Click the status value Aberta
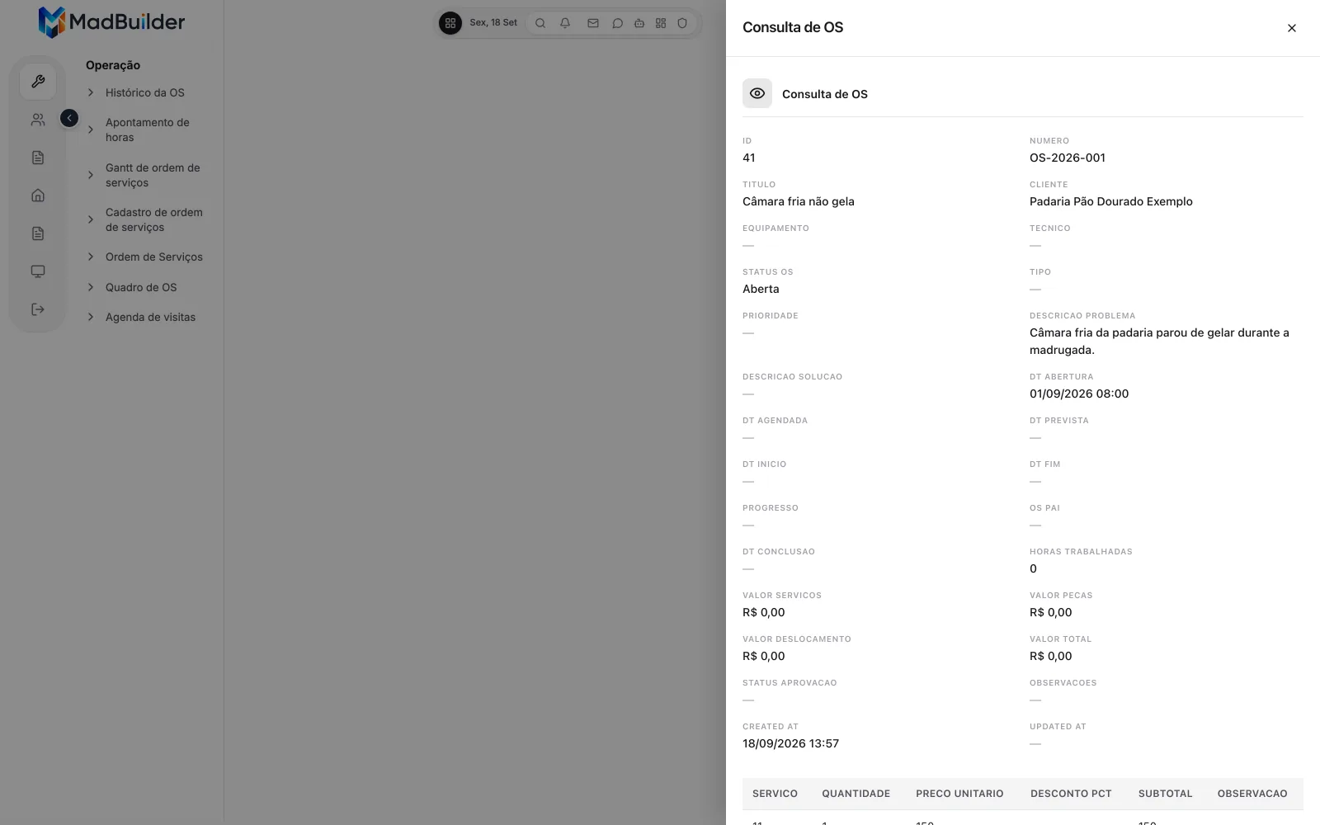Viewport: 1320px width, 825px height. tap(761, 289)
